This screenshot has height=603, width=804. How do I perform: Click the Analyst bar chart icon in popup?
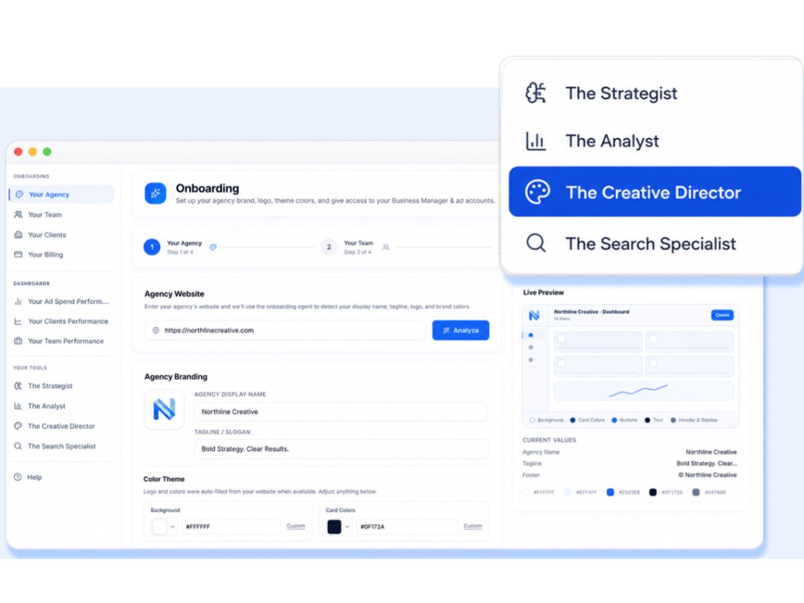click(x=535, y=141)
